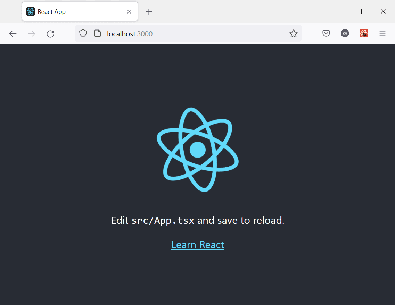The width and height of the screenshot is (395, 305).
Task: Go back to the previous page
Action: click(13, 34)
